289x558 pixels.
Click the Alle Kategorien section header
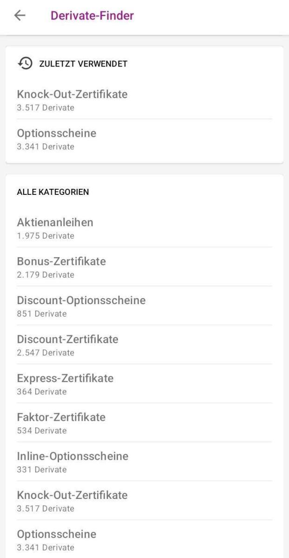pos(53,191)
